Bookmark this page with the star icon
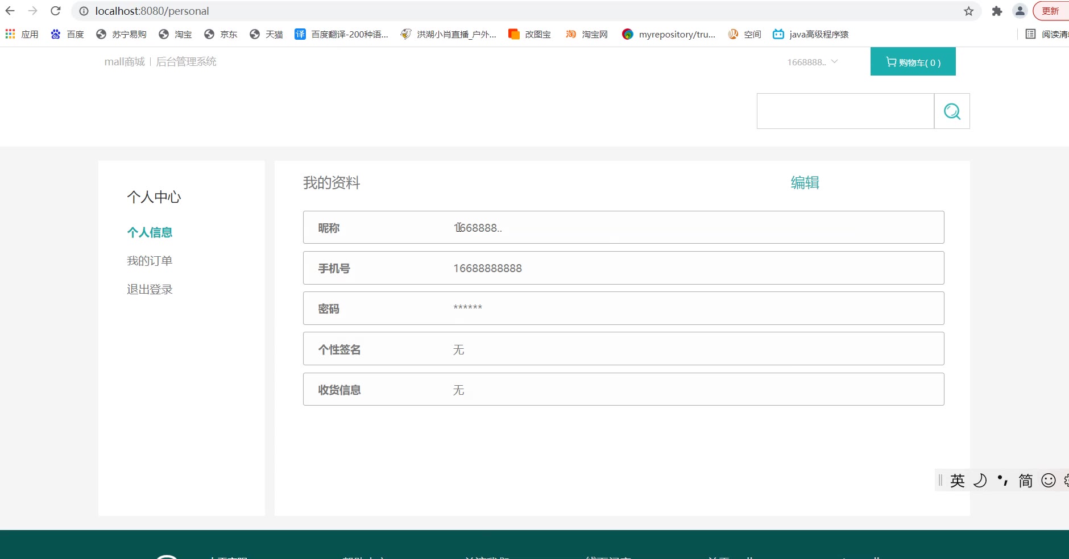Viewport: 1069px width, 559px height. (x=969, y=11)
